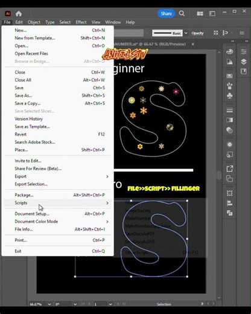
Task: Click the blue Share button
Action: tap(166, 13)
